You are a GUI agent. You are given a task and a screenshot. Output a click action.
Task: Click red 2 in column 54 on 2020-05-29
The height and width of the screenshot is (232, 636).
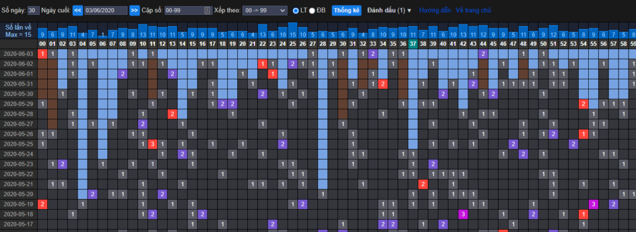583,104
